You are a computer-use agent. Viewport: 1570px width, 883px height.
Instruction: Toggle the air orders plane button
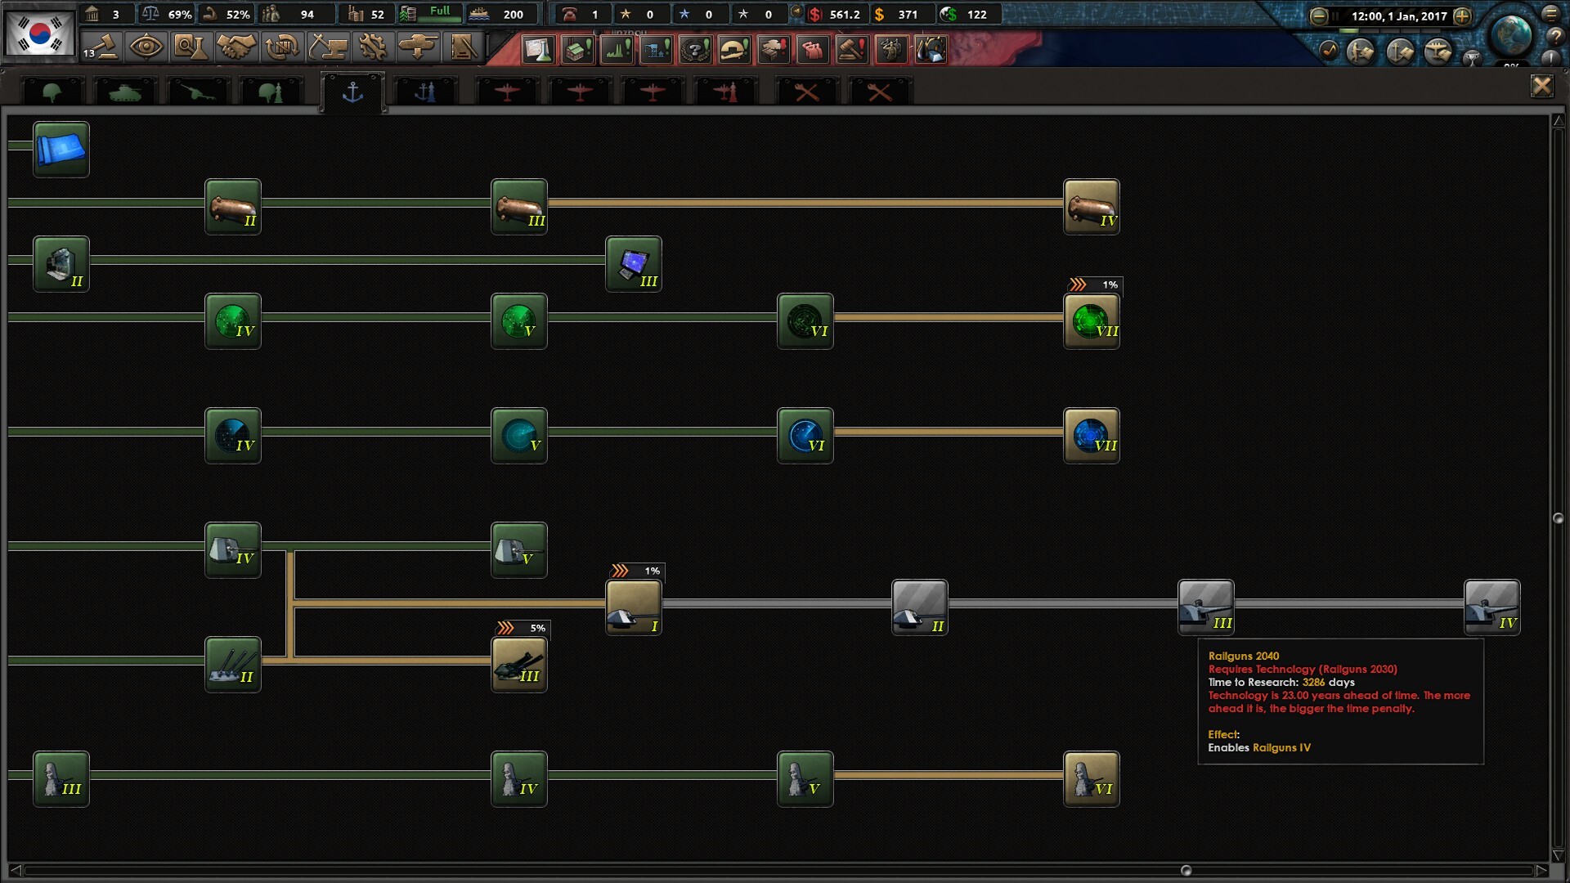(1438, 52)
